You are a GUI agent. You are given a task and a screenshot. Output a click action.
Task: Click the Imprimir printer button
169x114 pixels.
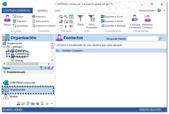point(39,17)
